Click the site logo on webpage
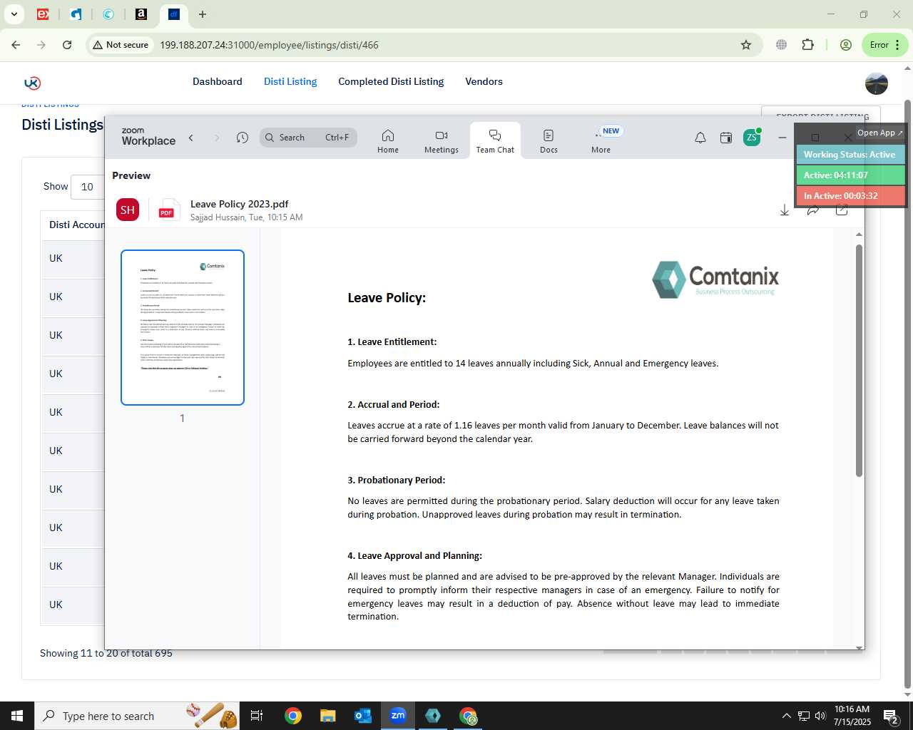The height and width of the screenshot is (730, 913). pyautogui.click(x=32, y=83)
